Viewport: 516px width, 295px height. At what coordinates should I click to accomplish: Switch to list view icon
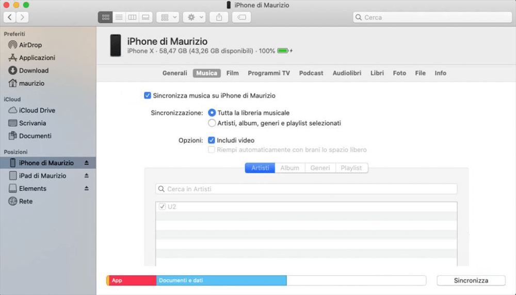tap(119, 17)
